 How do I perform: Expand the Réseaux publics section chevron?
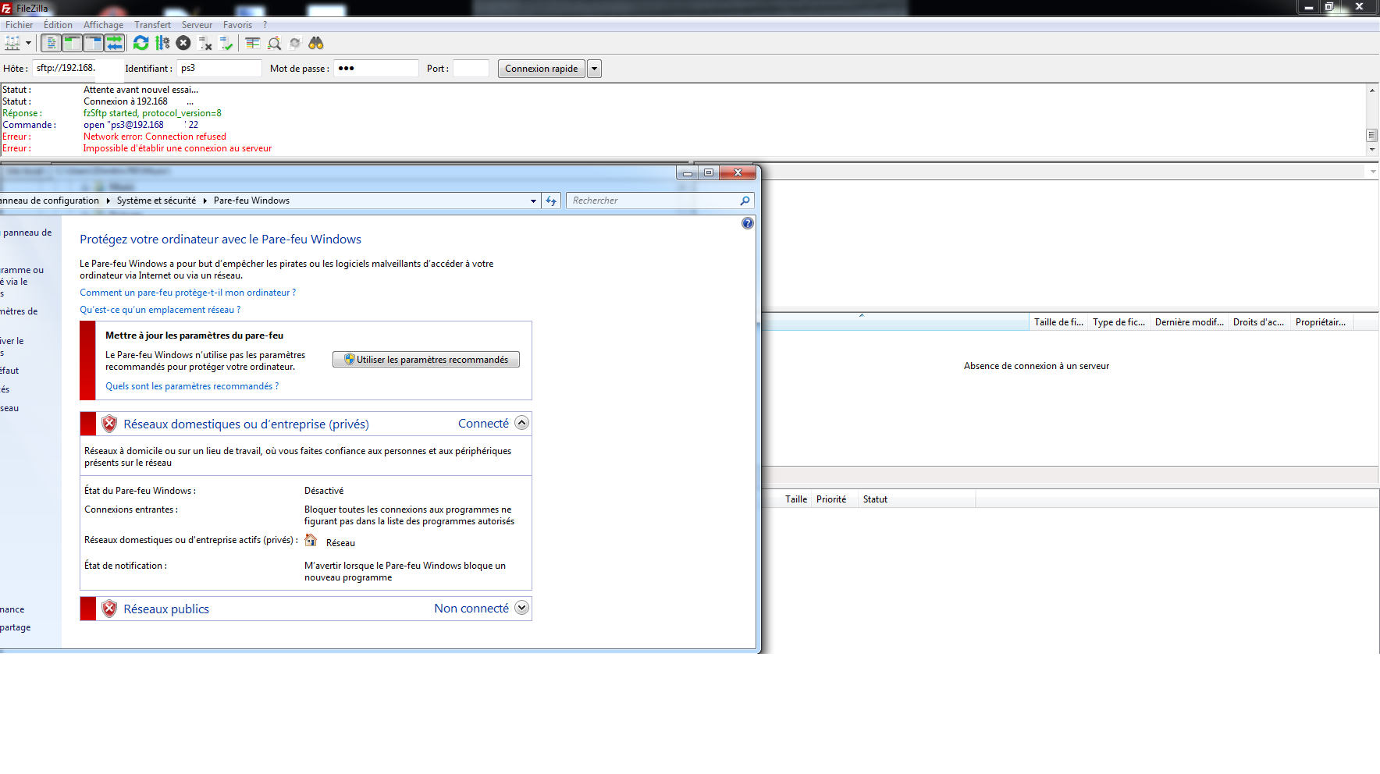522,608
